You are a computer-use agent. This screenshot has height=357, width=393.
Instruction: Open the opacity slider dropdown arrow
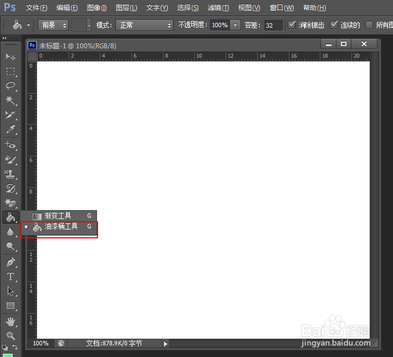pyautogui.click(x=236, y=25)
